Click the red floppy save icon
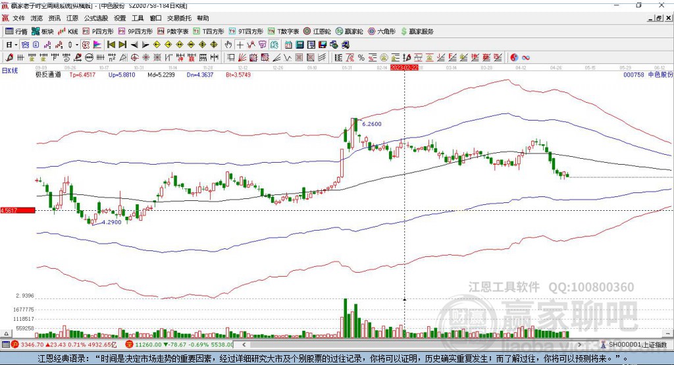The width and height of the screenshot is (674, 365). [x=323, y=45]
